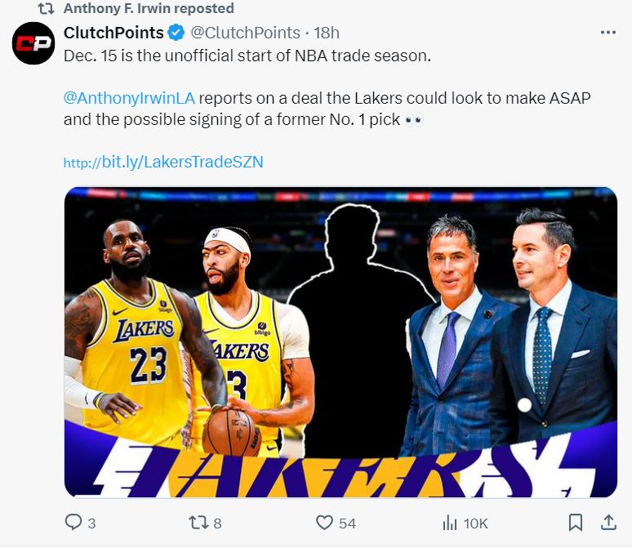Expand the Lakers trade image
The height and width of the screenshot is (548, 632).
[x=340, y=341]
